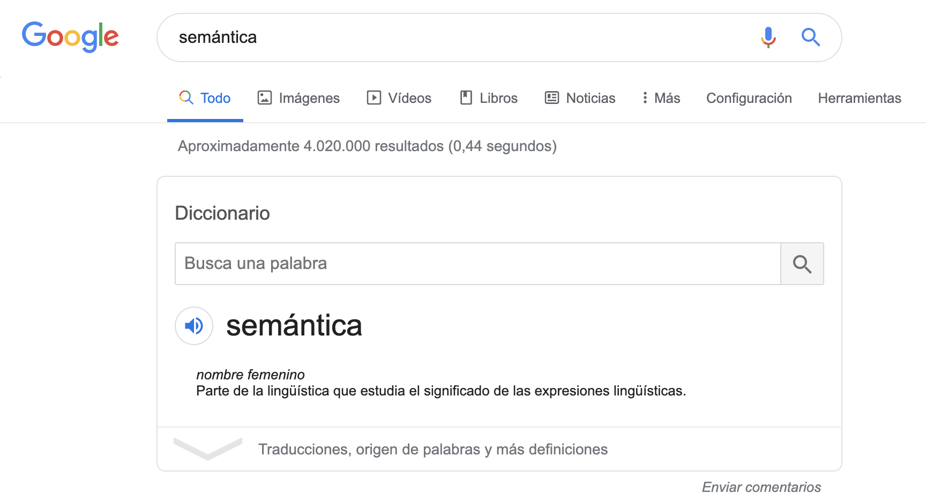
Task: Switch to the Vídeos tab
Action: [x=399, y=98]
